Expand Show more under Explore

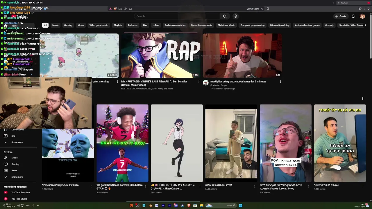[17, 177]
